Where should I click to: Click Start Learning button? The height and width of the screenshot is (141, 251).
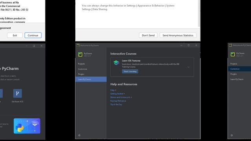[x=130, y=71]
